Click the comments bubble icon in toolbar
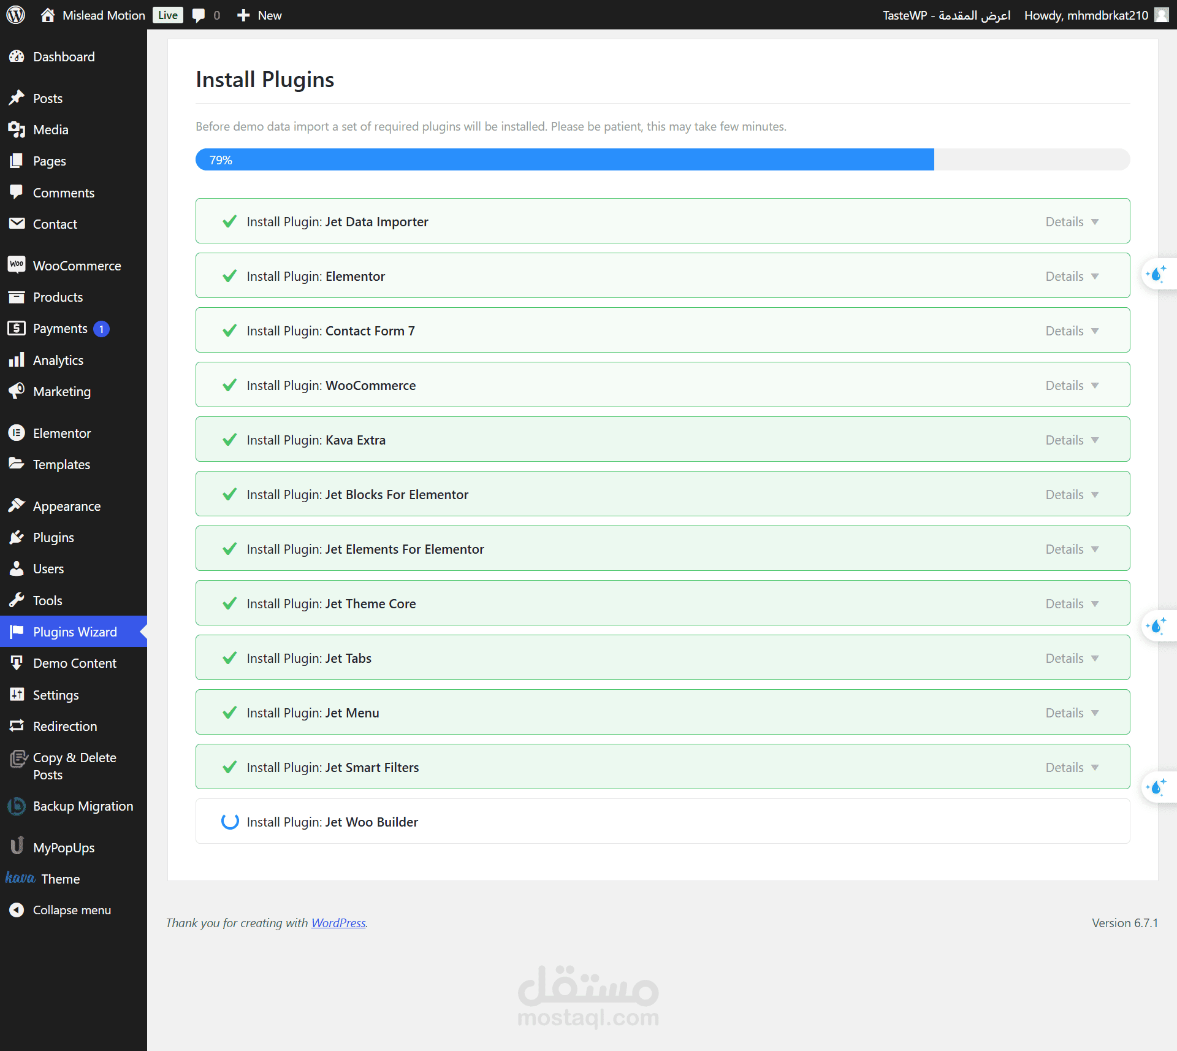Screen dimensions: 1177x1051 coord(199,15)
